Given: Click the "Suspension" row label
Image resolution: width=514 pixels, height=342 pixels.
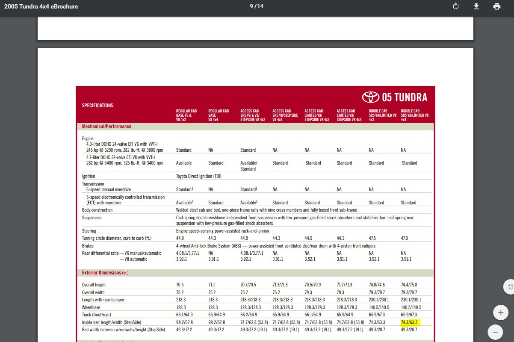Looking at the screenshot, I should 92,218.
